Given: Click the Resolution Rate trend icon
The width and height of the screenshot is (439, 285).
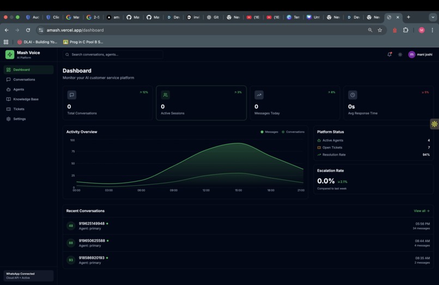Looking at the screenshot, I should pyautogui.click(x=319, y=154).
